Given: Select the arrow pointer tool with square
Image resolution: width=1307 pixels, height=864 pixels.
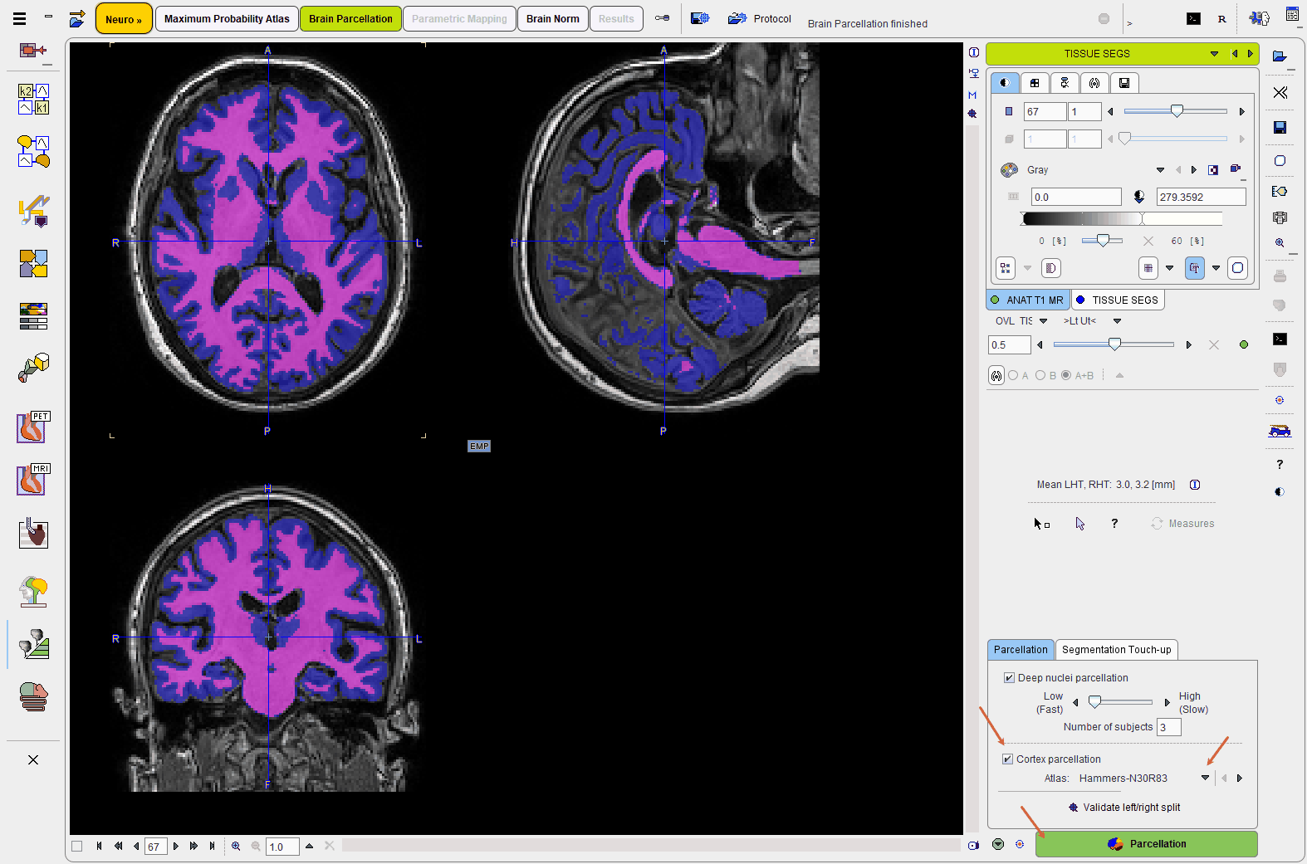Looking at the screenshot, I should tap(1041, 523).
